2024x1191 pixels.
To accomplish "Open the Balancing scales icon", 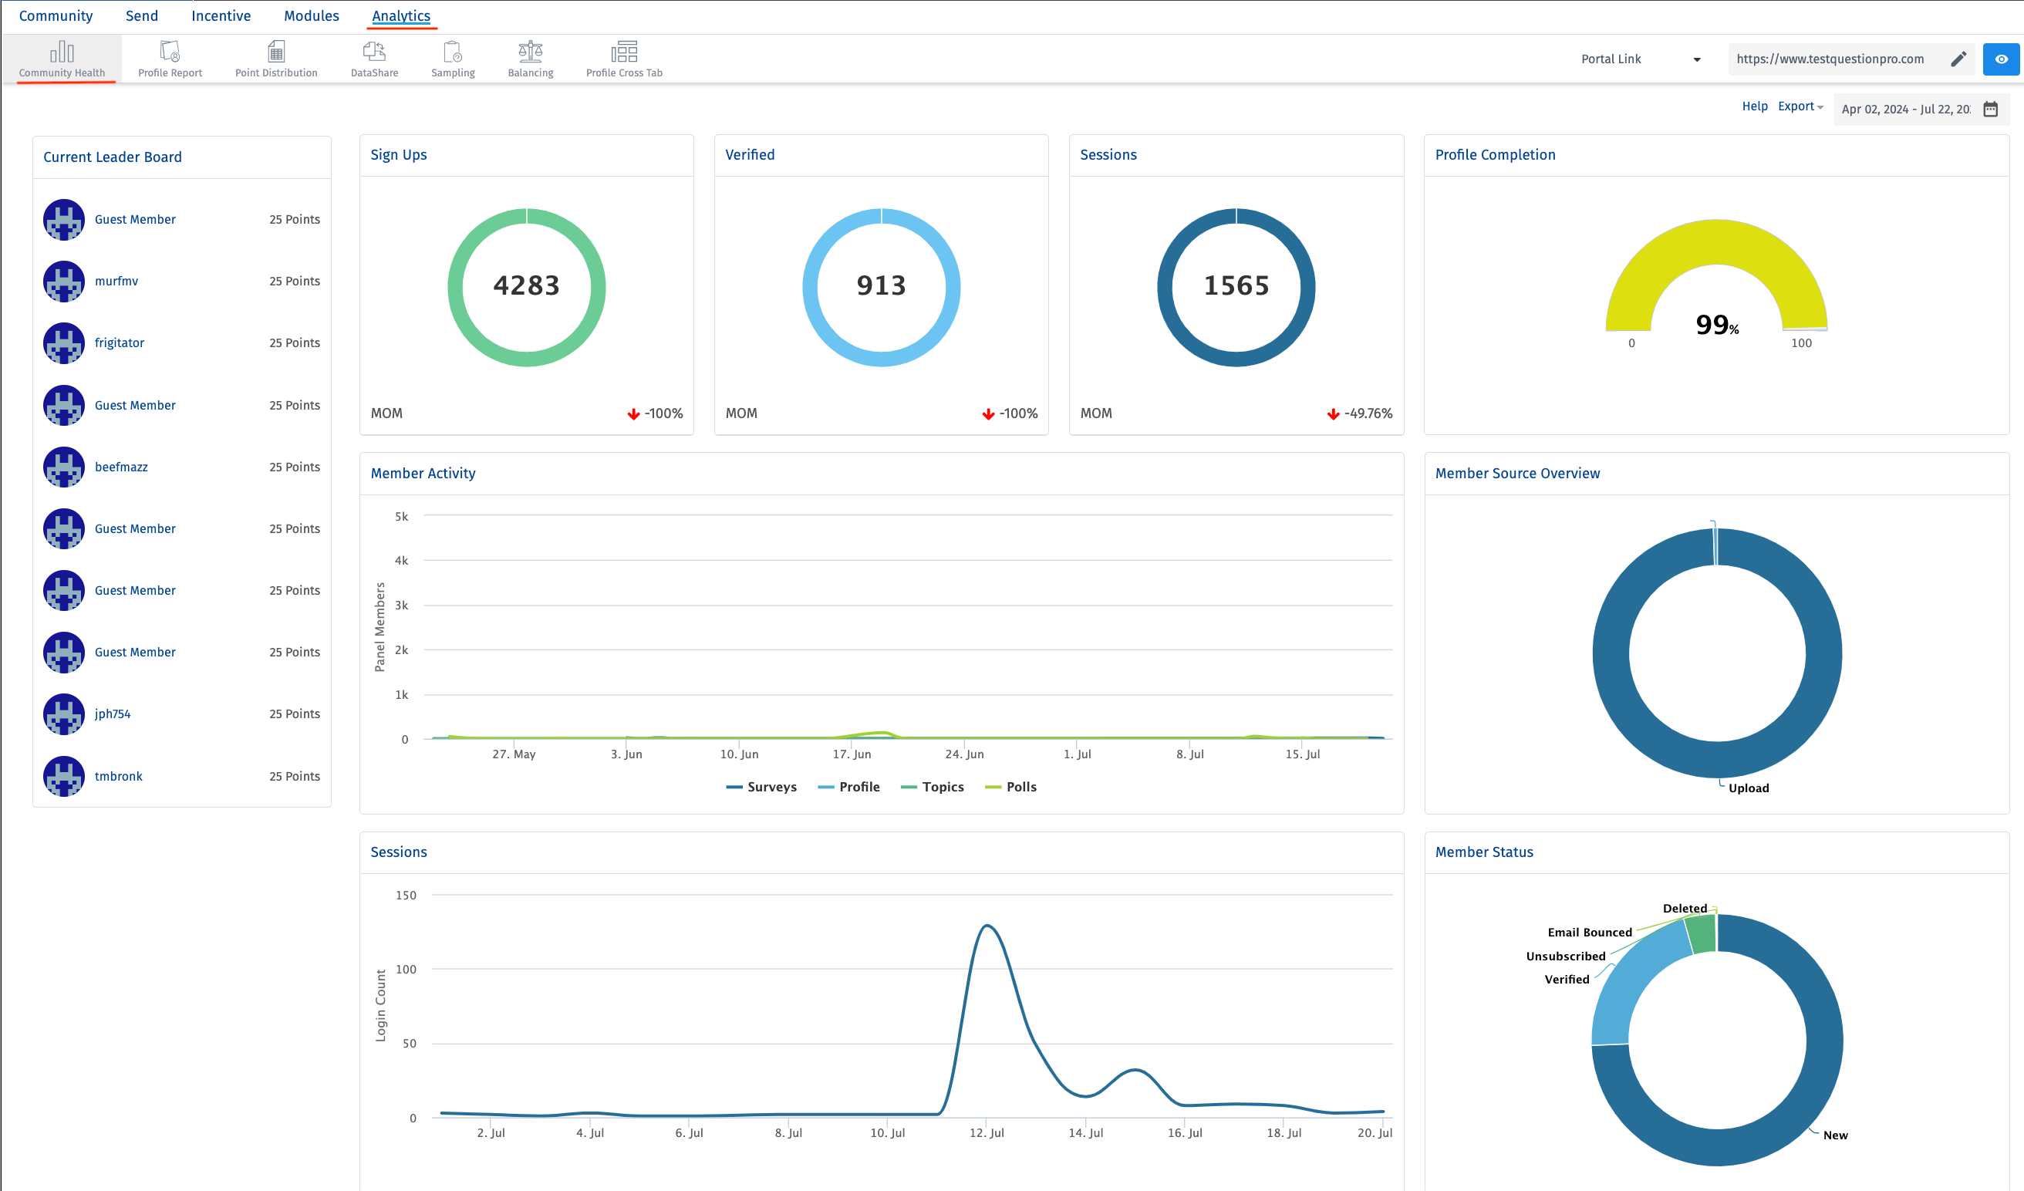I will pos(530,53).
